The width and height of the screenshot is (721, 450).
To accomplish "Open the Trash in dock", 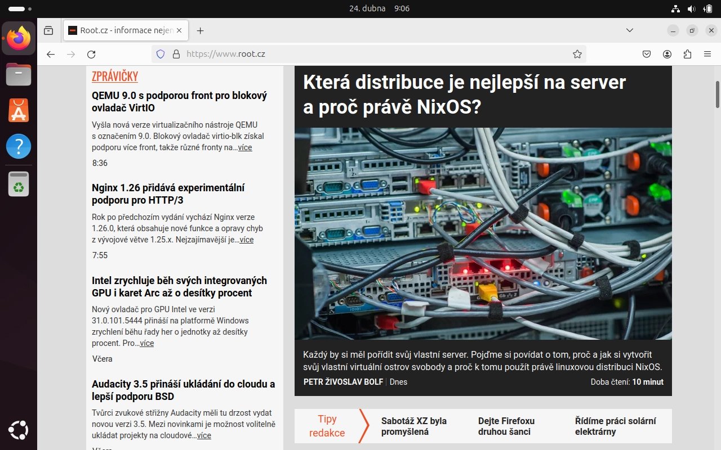I will point(19,184).
